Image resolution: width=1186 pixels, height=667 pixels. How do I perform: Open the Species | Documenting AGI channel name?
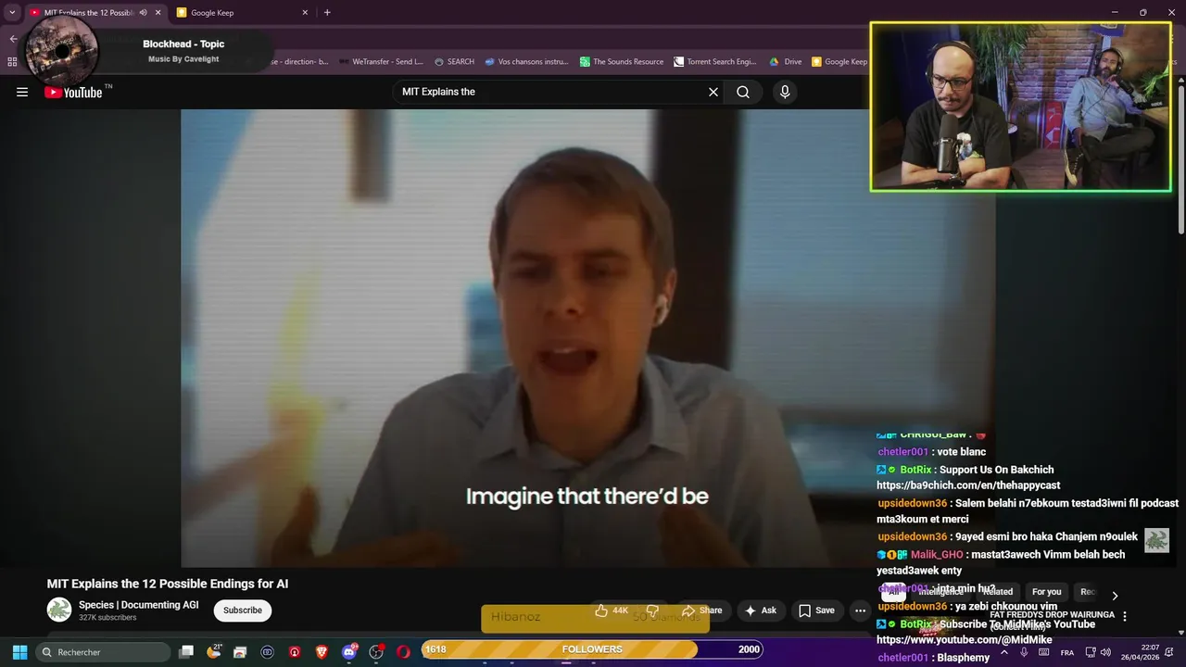coord(139,605)
